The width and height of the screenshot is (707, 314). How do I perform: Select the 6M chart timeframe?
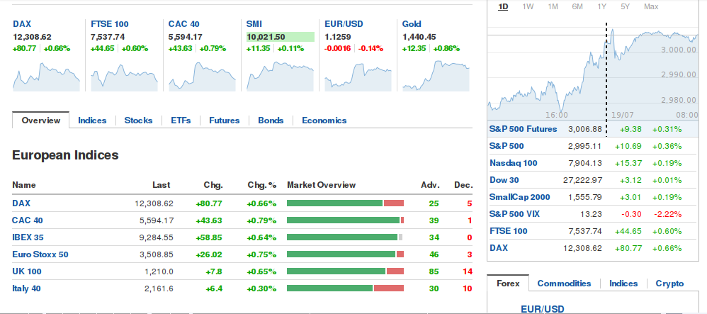(577, 7)
